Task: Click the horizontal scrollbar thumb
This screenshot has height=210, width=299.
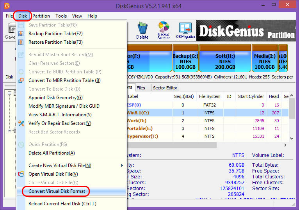Action: (x=172, y=145)
